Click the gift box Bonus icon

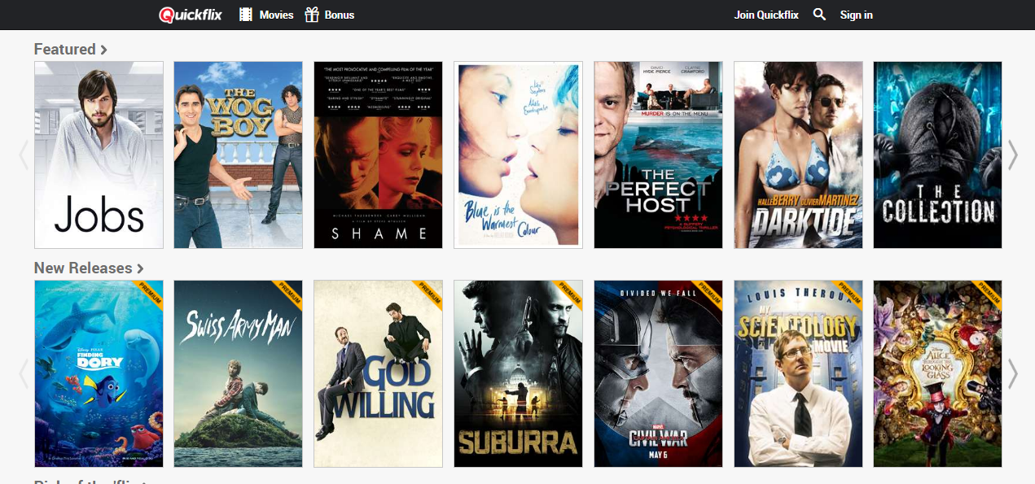(x=312, y=15)
